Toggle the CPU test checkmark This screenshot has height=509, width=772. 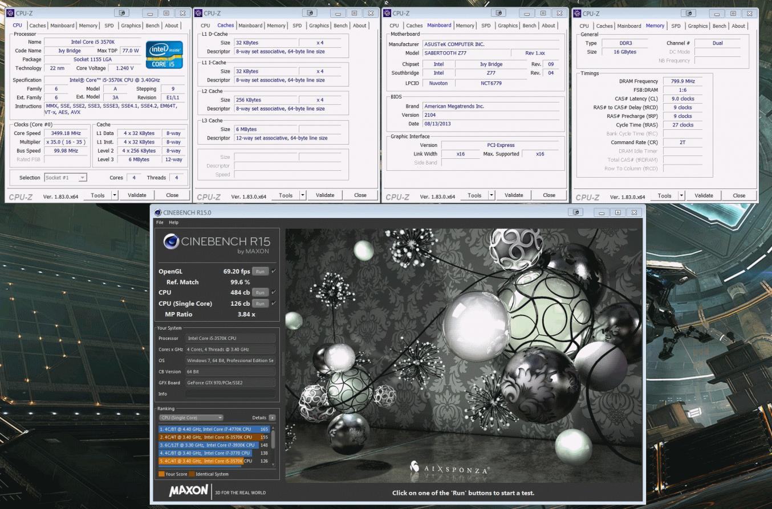click(274, 292)
